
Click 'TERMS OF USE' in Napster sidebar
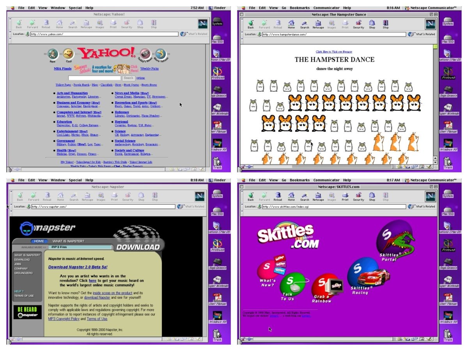coord(24,296)
